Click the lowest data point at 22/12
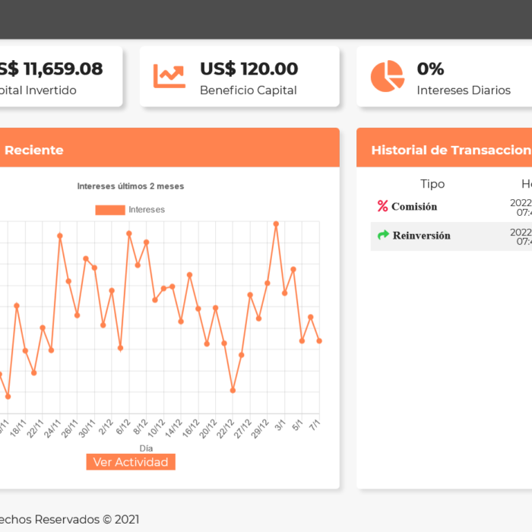The width and height of the screenshot is (532, 532). click(x=233, y=391)
